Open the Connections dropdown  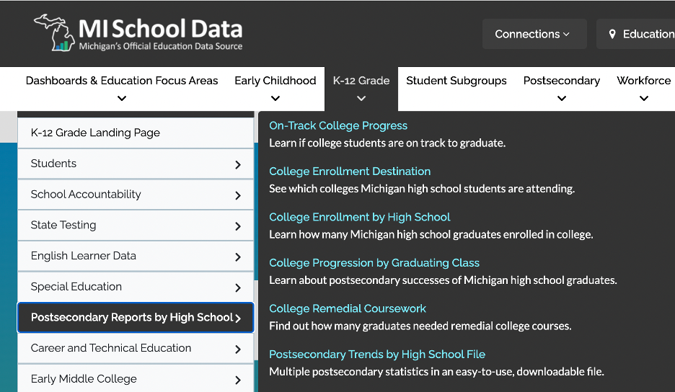[534, 34]
